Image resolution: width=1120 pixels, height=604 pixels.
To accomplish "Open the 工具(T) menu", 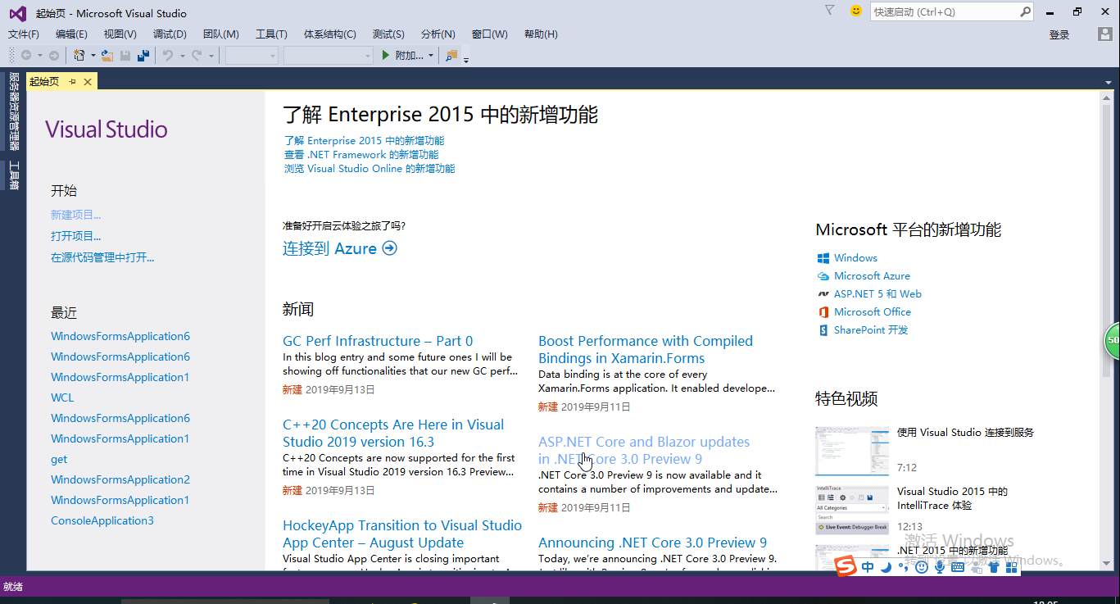I will [x=271, y=34].
